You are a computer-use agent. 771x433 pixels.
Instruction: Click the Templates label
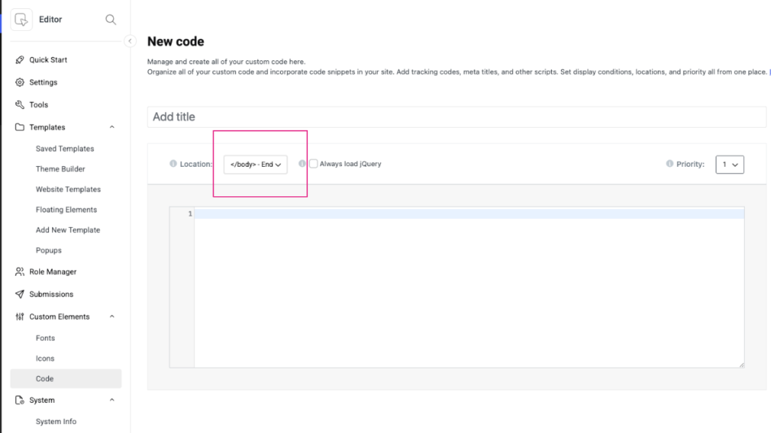(x=47, y=127)
